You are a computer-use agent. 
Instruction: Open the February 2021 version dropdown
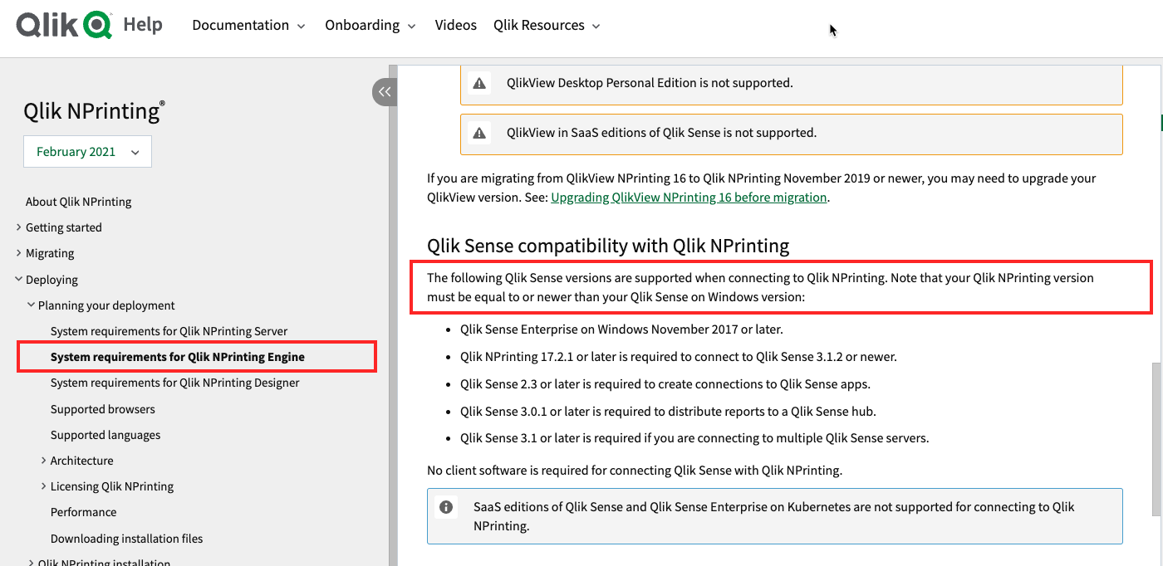click(x=86, y=151)
